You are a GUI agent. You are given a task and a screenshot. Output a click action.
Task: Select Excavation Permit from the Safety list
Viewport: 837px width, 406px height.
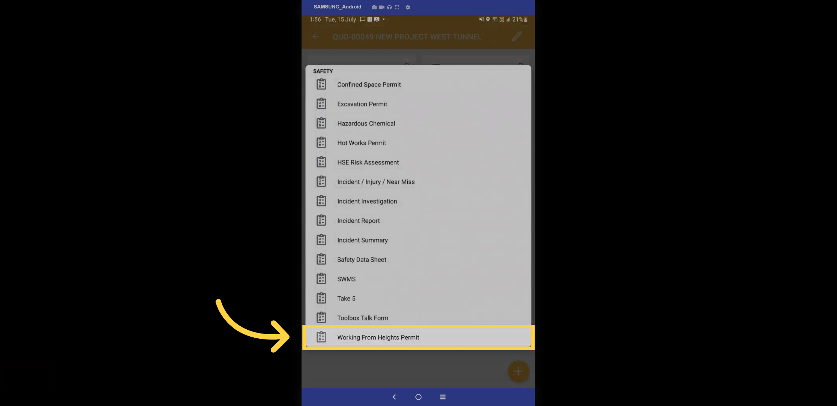tap(418, 104)
